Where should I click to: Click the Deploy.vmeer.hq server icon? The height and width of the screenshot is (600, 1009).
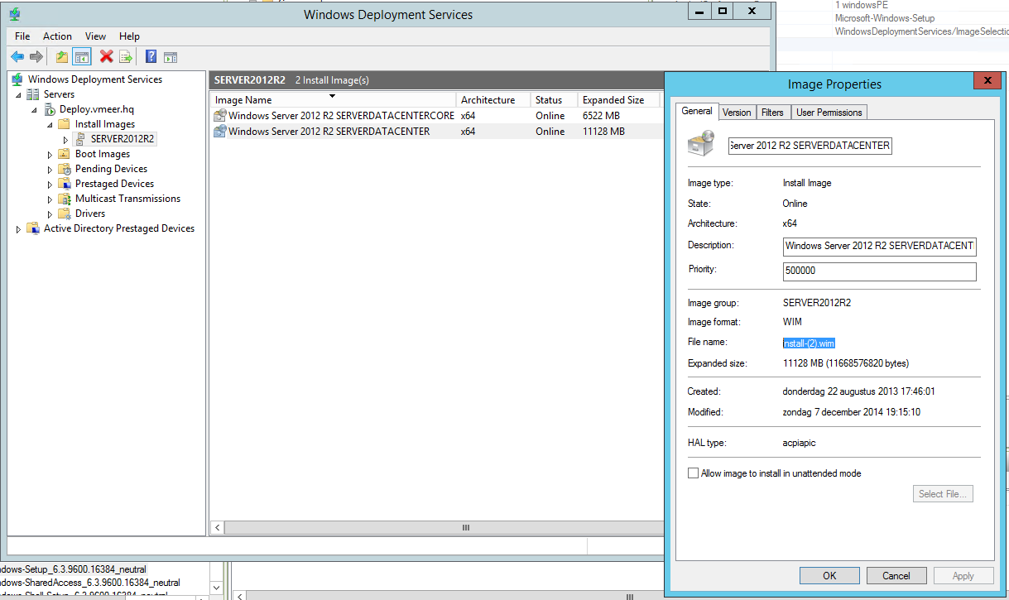click(49, 109)
